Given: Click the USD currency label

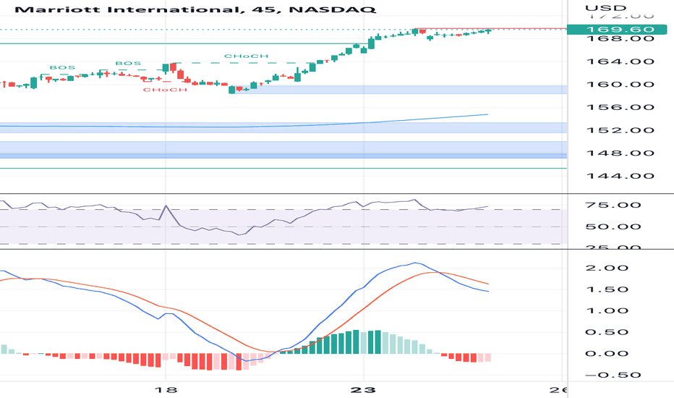Looking at the screenshot, I should (605, 8).
